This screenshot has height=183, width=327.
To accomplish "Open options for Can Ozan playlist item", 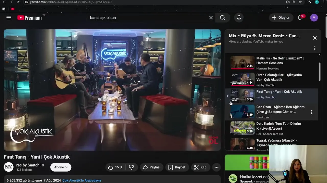I will pos(311,112).
